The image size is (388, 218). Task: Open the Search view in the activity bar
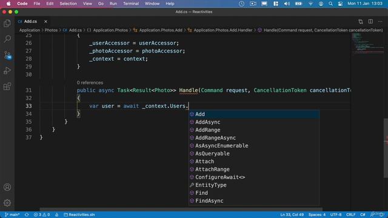[7, 39]
